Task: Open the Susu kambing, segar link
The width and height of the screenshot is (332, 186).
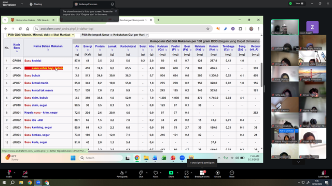Action: click(x=38, y=128)
